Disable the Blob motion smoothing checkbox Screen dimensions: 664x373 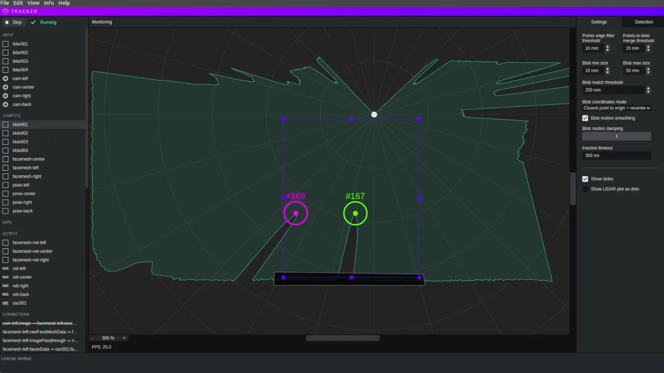click(585, 118)
